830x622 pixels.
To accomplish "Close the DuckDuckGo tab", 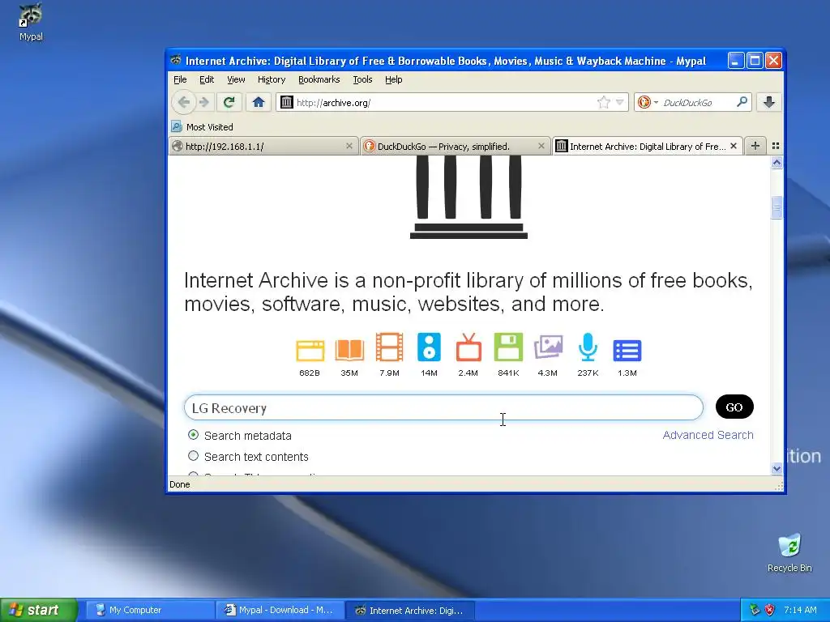I will [x=541, y=146].
